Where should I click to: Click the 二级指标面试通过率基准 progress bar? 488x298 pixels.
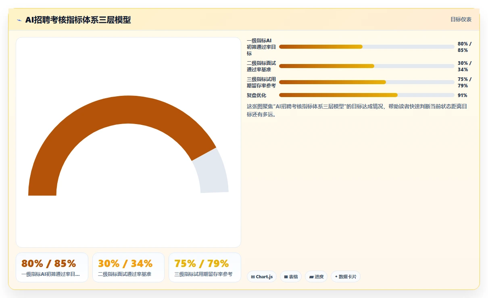point(367,66)
